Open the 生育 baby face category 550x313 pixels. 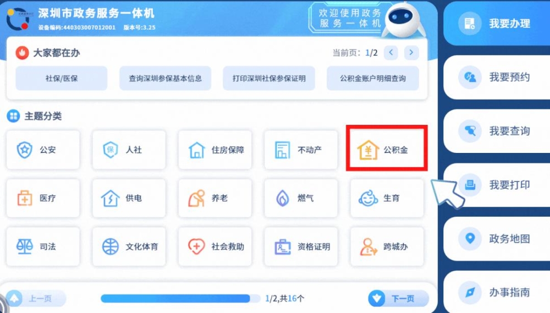[387, 198]
